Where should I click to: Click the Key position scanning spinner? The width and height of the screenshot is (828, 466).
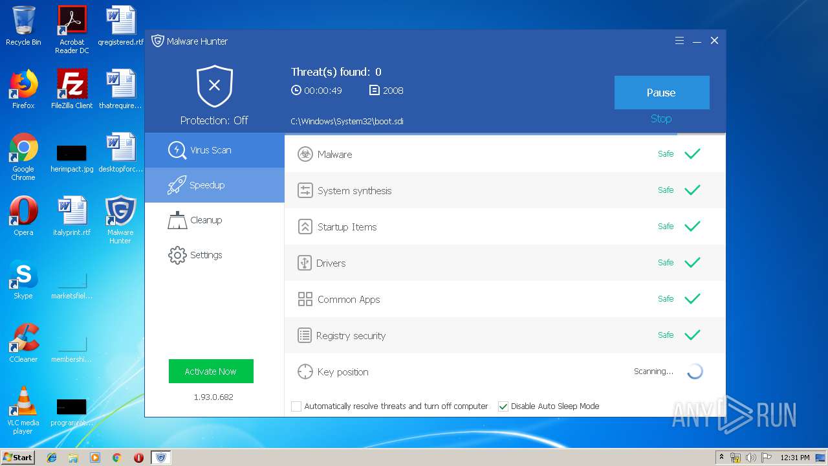pos(695,372)
